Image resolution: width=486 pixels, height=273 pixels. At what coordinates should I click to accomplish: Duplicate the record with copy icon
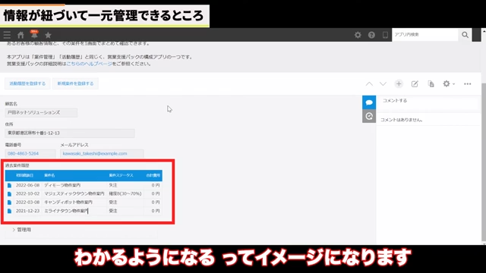pyautogui.click(x=431, y=84)
